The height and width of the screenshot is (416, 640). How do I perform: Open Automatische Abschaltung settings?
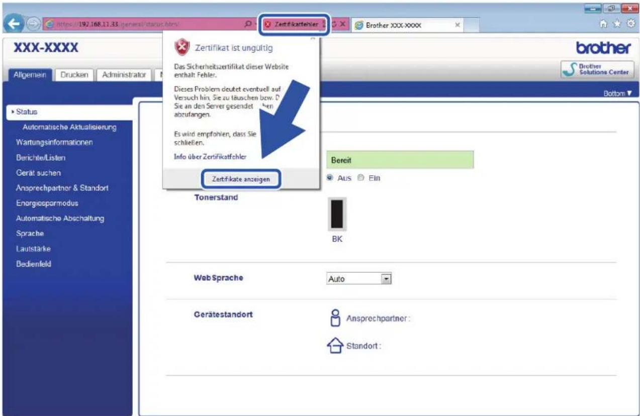click(x=60, y=219)
